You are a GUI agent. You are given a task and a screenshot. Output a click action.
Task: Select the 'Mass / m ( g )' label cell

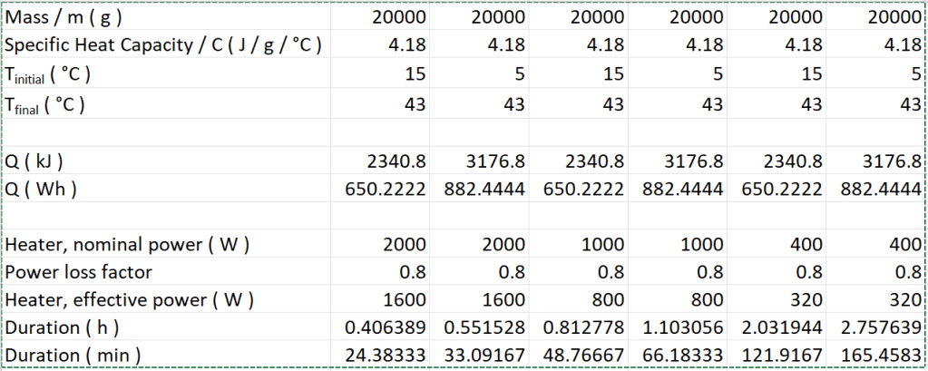(64, 17)
